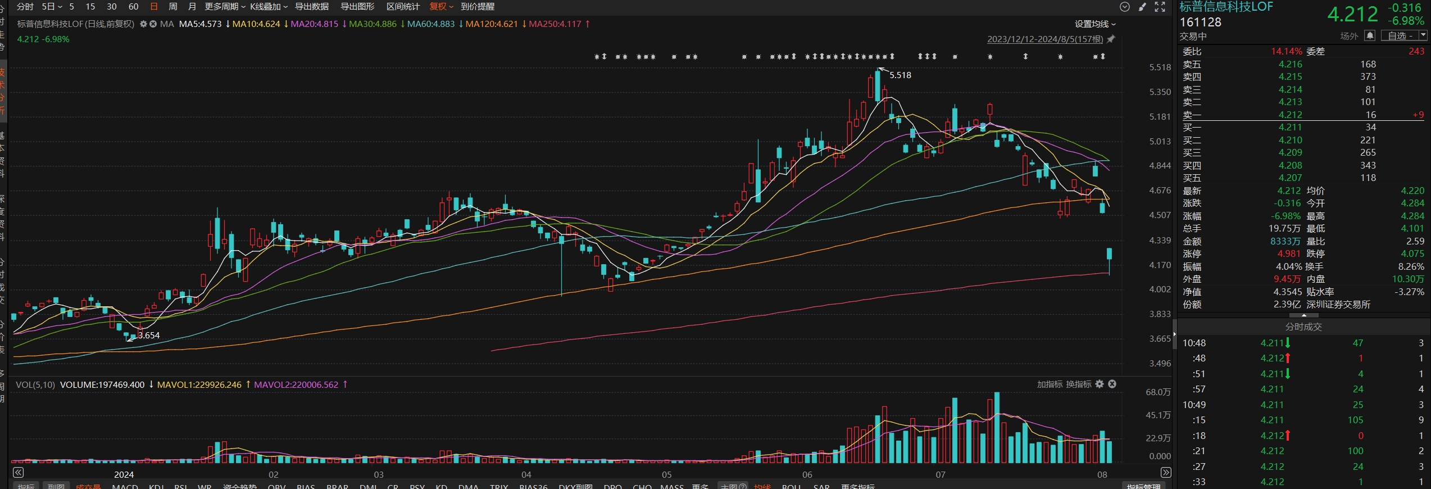Select the OBV sub-indicator tab
This screenshot has width=1431, height=489.
pyautogui.click(x=276, y=486)
